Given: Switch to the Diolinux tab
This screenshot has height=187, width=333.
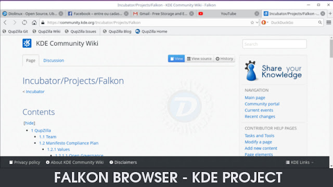Looking at the screenshot, I should 33,14.
